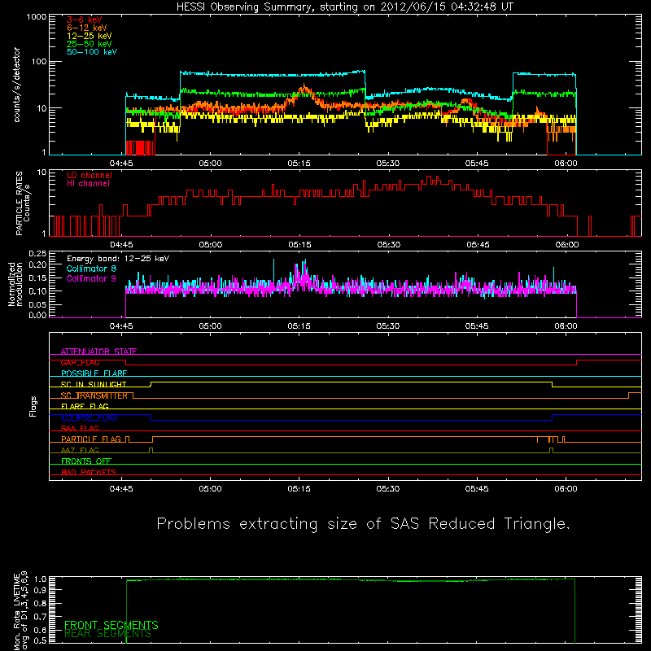Click the 0.9 tick on livetime axis

40,589
